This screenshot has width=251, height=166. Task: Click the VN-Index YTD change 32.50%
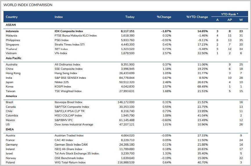tap(202, 53)
